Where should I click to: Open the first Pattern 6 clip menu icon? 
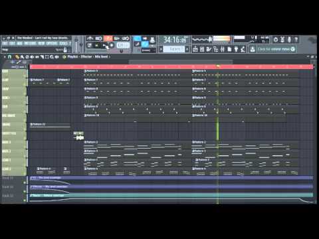pyautogui.click(x=85, y=106)
